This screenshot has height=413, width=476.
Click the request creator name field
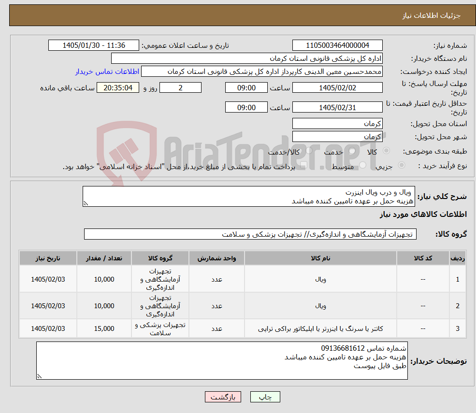coord(261,71)
